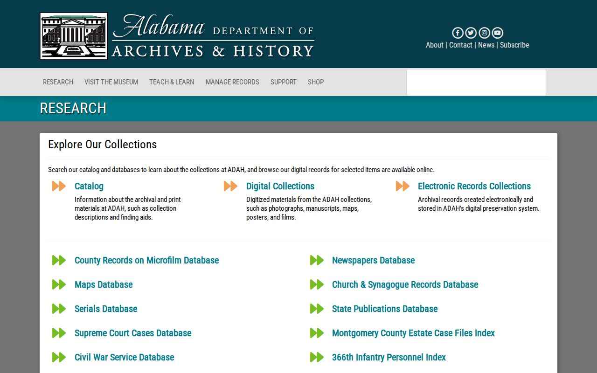Image resolution: width=597 pixels, height=373 pixels.
Task: Open Electronic Records Collections link
Action: point(474,186)
